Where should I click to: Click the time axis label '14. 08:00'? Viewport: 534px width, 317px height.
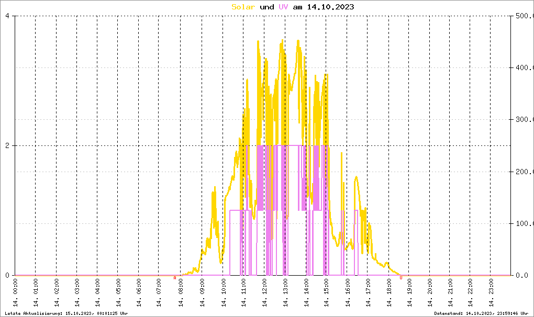coord(181,293)
